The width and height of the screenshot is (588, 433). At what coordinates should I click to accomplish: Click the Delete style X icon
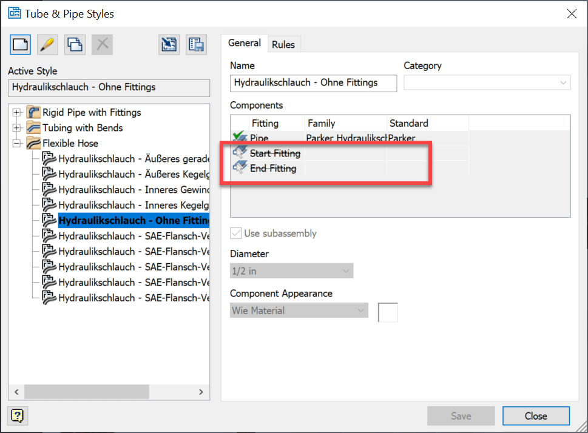click(102, 45)
